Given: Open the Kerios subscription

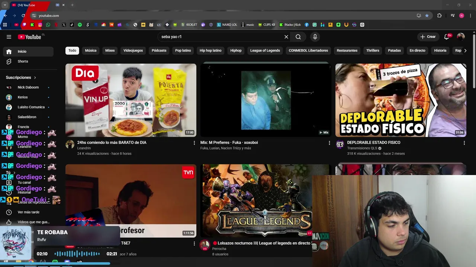Looking at the screenshot, I should click(28, 97).
